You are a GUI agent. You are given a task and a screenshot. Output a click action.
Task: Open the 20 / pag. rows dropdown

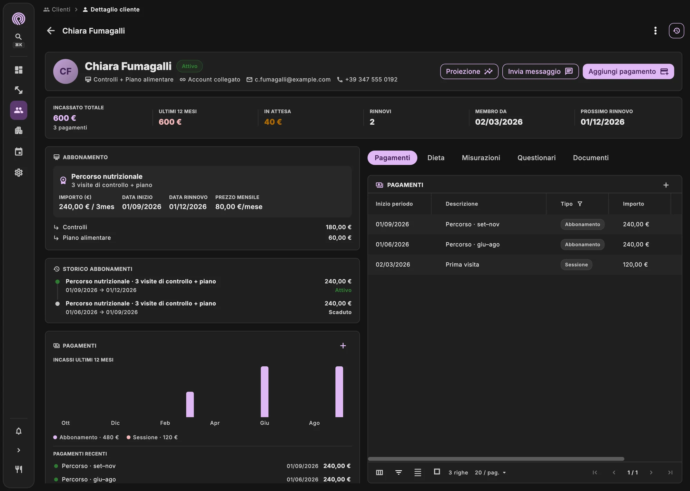click(x=490, y=472)
